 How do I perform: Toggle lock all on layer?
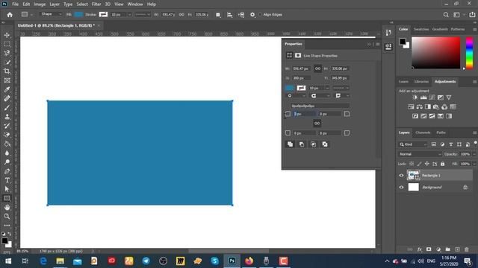(442, 164)
